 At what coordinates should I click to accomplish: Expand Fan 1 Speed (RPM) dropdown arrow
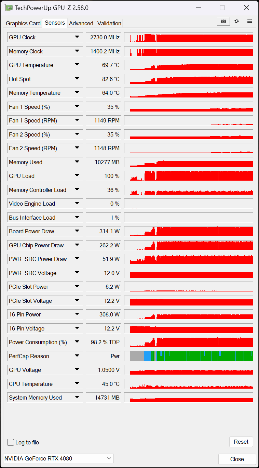pos(77,120)
